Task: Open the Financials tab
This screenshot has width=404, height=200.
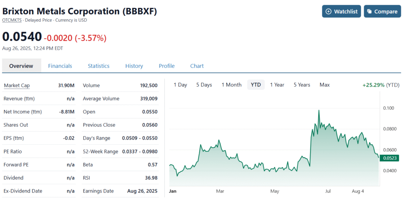Action: click(60, 66)
